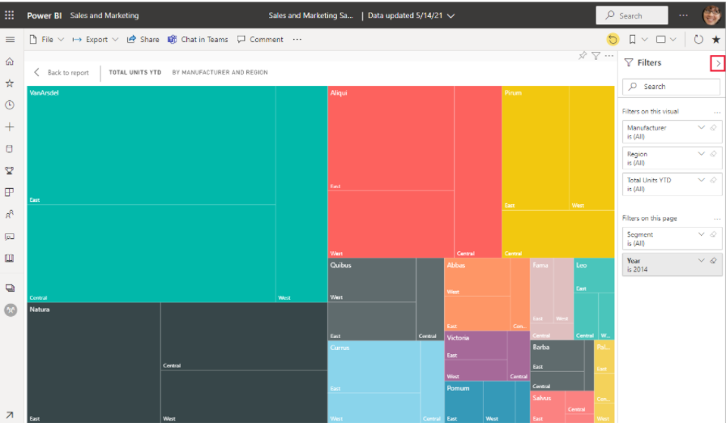The image size is (726, 423).
Task: Click the Comment button
Action: coord(260,40)
